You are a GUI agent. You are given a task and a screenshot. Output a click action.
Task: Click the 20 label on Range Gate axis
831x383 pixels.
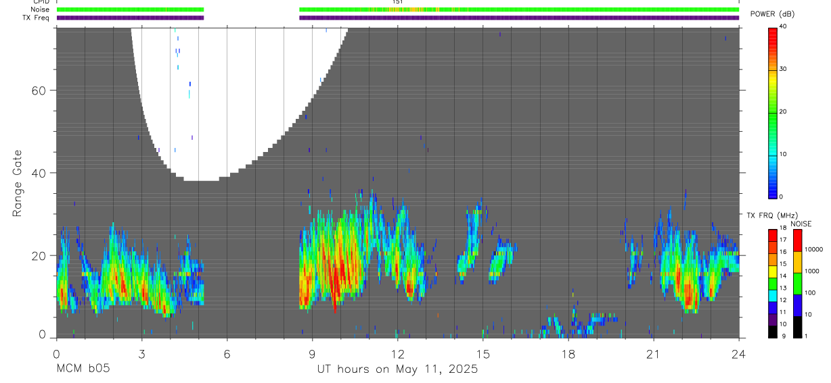point(38,255)
